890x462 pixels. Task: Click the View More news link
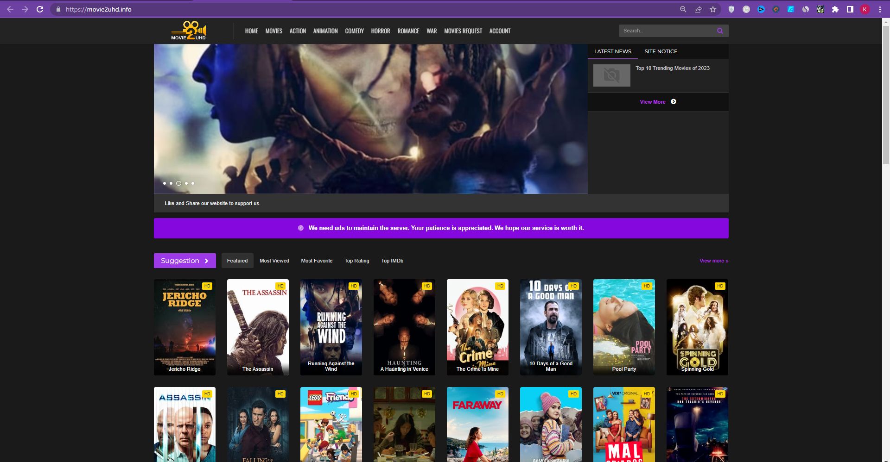(x=653, y=102)
